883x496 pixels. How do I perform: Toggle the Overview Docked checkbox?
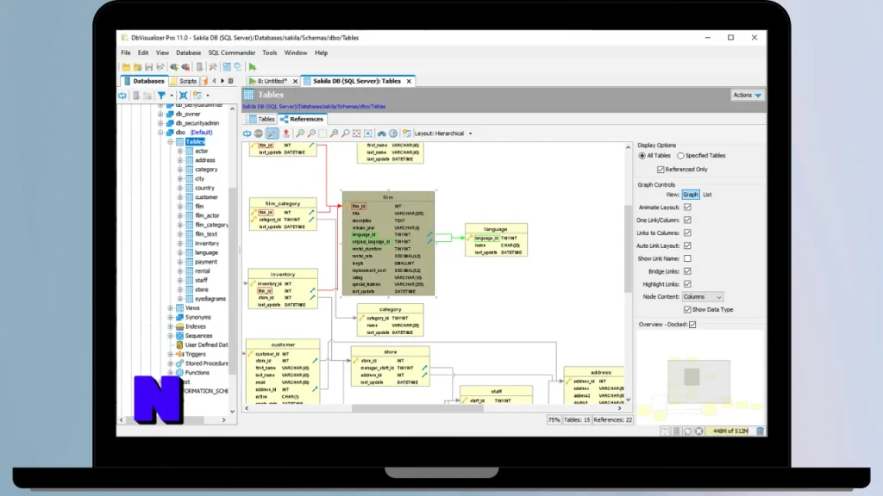[692, 325]
